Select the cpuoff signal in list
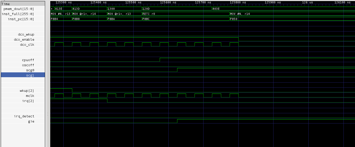355x147 pixels. 28,60
